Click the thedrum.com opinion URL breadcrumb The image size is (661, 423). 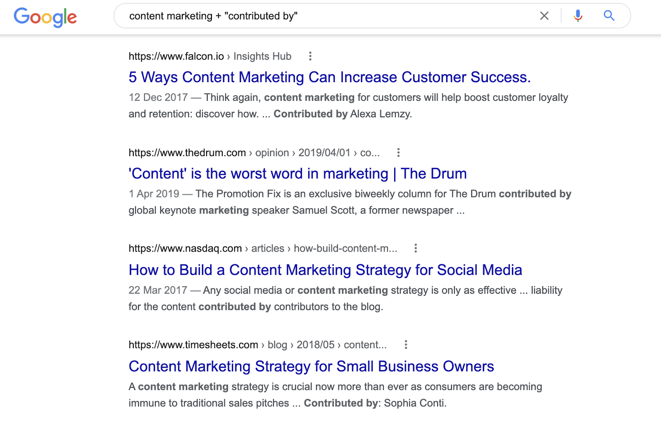click(x=254, y=152)
